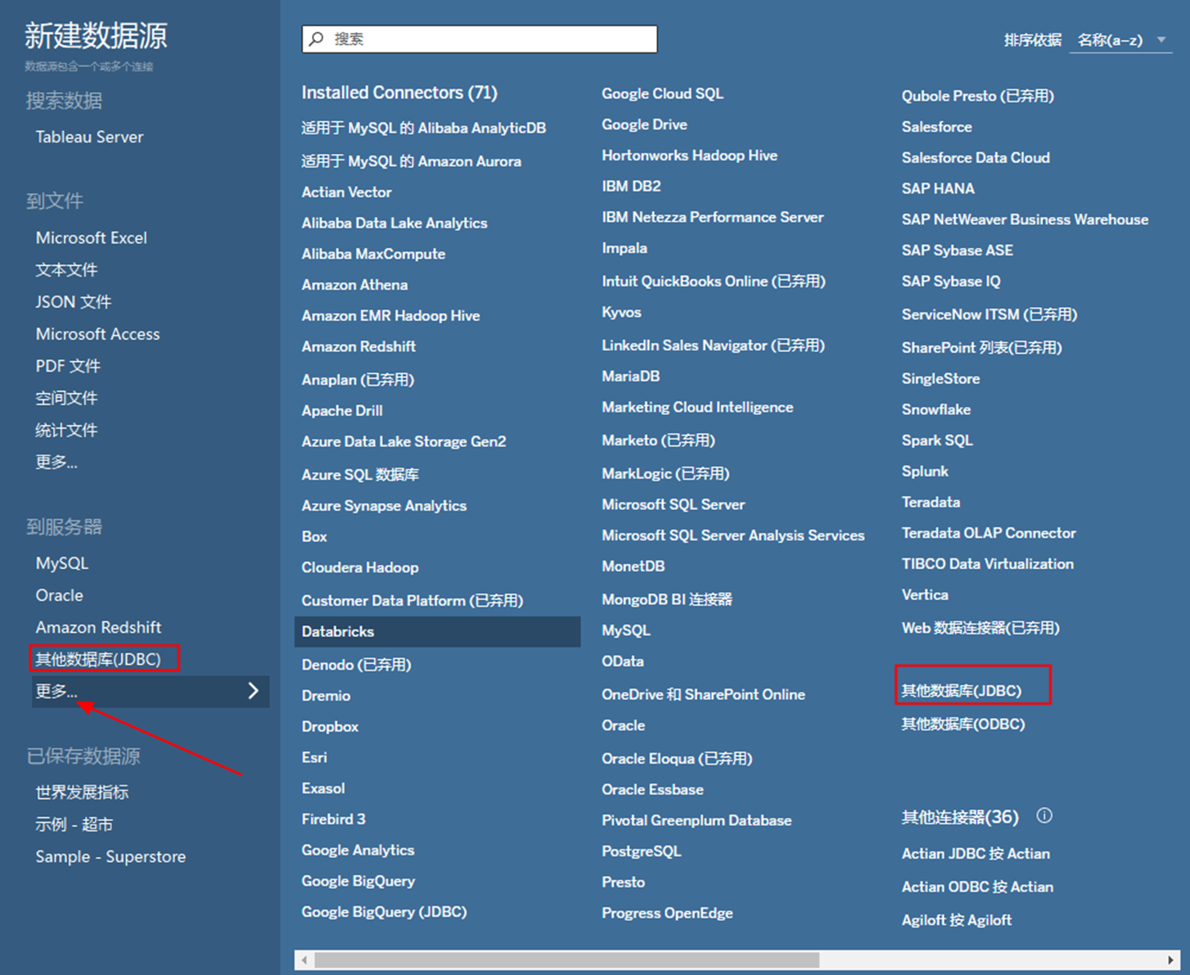Open Sample - Superstore data source
Image resolution: width=1190 pixels, height=975 pixels.
click(110, 856)
